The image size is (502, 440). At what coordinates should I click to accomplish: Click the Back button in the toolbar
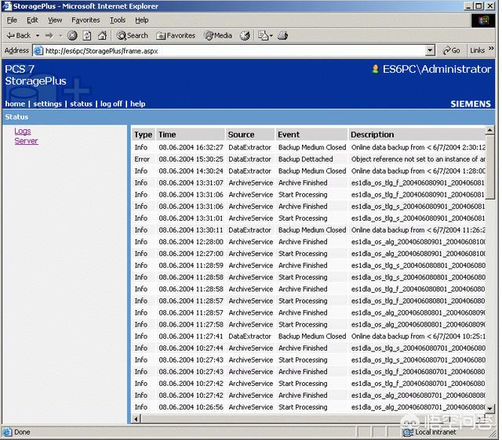pyautogui.click(x=19, y=35)
